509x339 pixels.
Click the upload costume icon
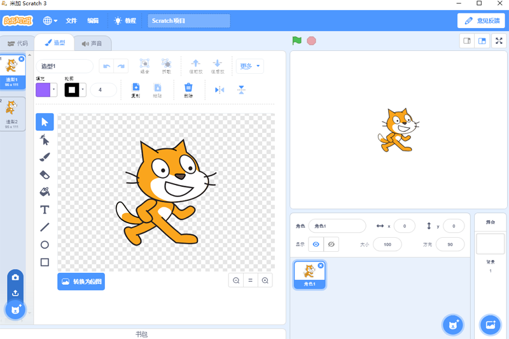(x=15, y=293)
